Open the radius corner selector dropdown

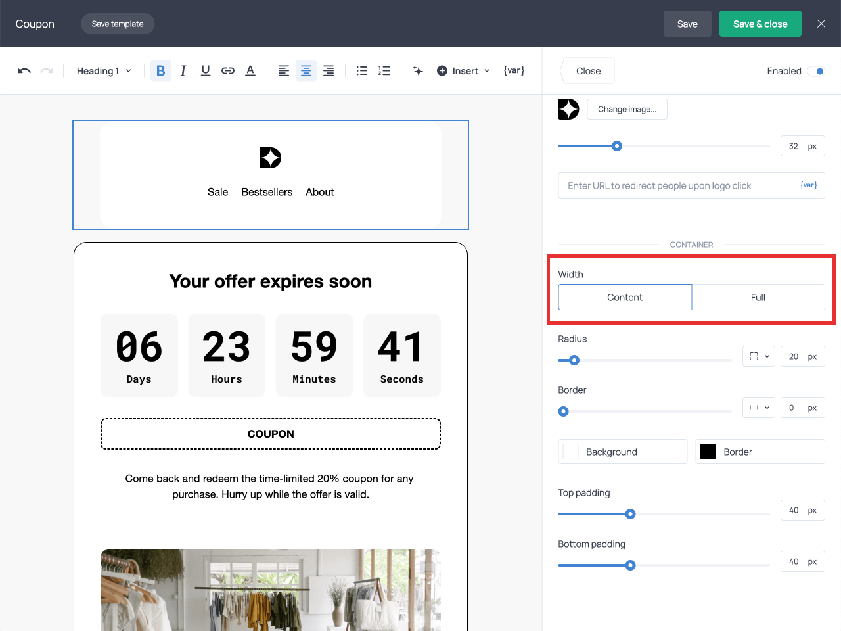click(x=759, y=356)
